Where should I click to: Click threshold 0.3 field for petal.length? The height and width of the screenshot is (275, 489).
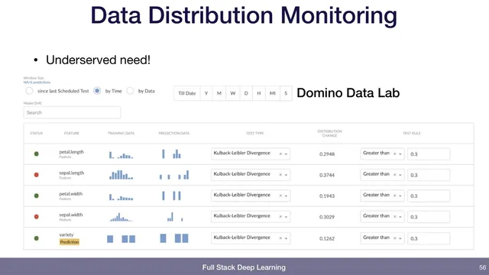point(429,154)
